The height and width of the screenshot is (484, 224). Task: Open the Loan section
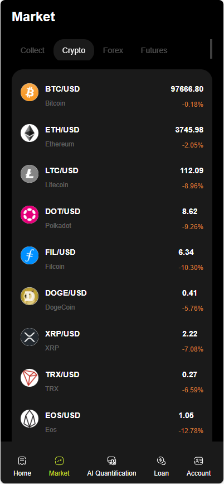tap(161, 466)
